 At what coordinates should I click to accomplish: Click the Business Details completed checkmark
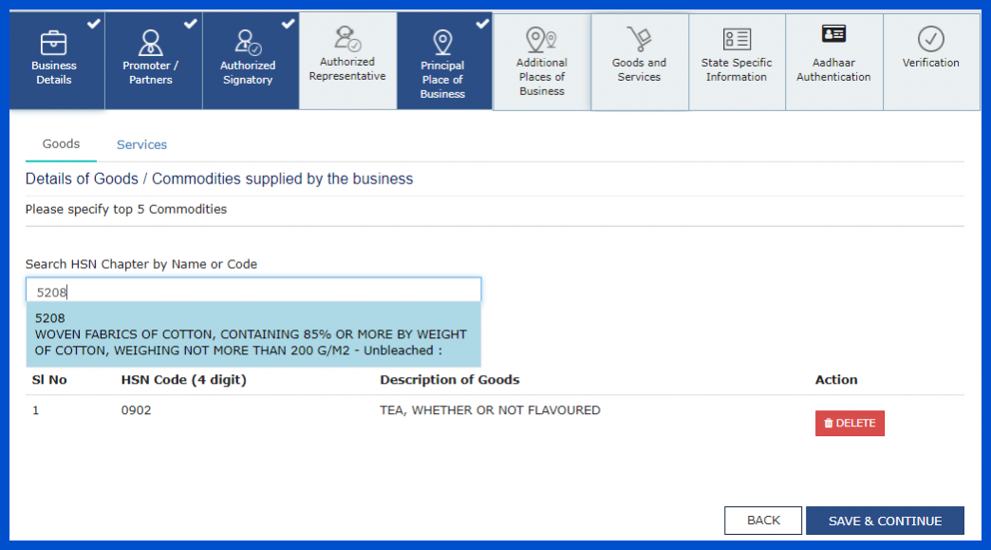94,24
